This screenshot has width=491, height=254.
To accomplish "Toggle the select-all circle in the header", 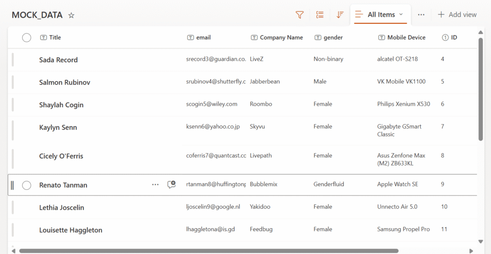I will (x=27, y=38).
